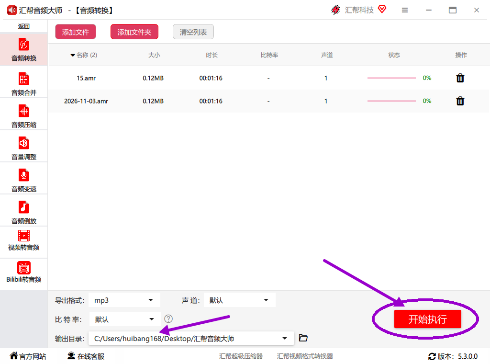Click 0.12MB size of 2026-11-03.amr
This screenshot has height=364, width=490.
point(153,102)
